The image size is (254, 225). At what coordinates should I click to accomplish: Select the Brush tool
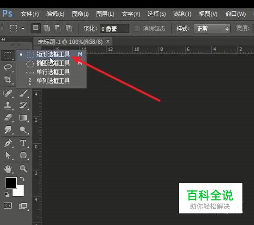pyautogui.click(x=23, y=94)
